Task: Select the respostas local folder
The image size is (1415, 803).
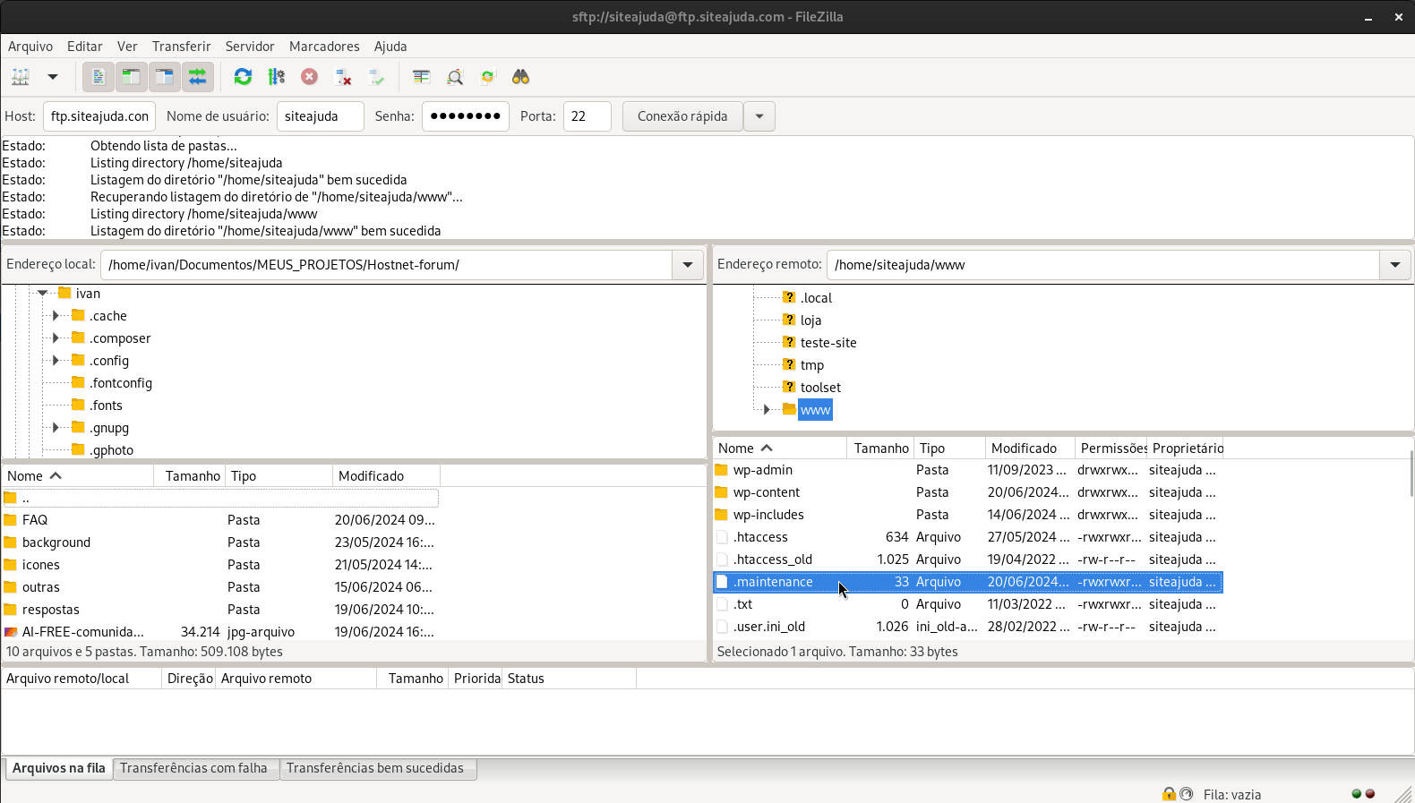Action: pyautogui.click(x=220, y=610)
